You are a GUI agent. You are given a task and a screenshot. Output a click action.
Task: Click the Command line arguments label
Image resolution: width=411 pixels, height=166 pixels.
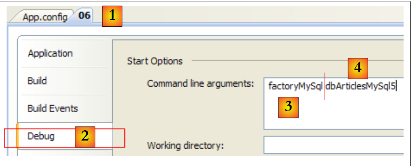[200, 84]
